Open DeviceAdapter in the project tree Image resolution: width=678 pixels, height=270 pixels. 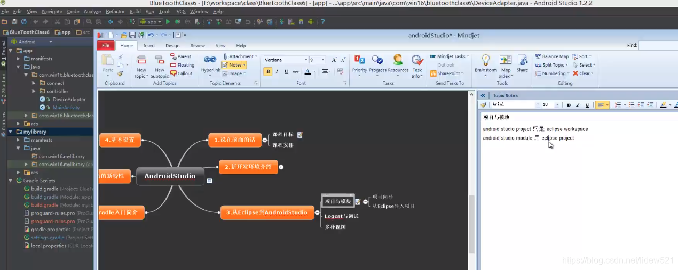[69, 99]
